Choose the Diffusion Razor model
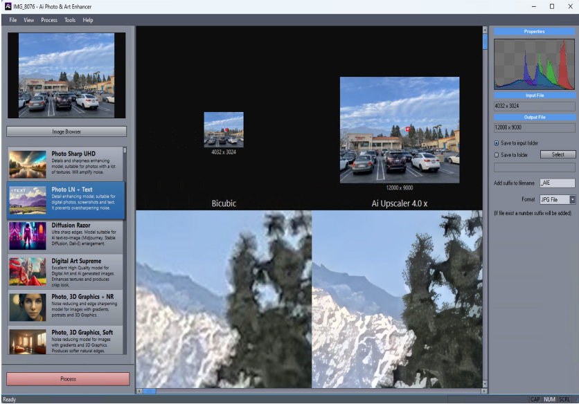 point(66,235)
